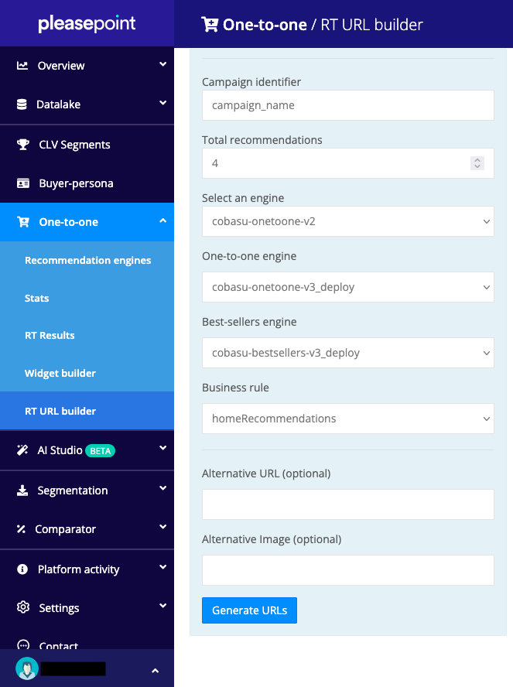Switch to the Widget builder section
513x687 pixels.
pyautogui.click(x=62, y=373)
